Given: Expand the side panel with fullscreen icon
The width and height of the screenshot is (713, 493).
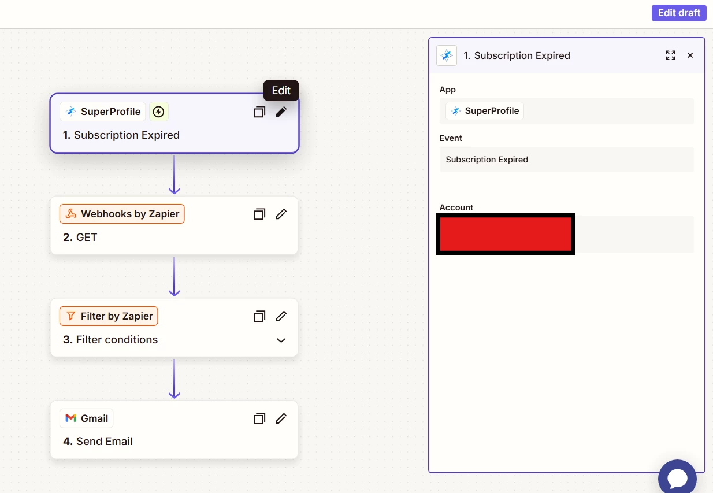Looking at the screenshot, I should pos(670,55).
